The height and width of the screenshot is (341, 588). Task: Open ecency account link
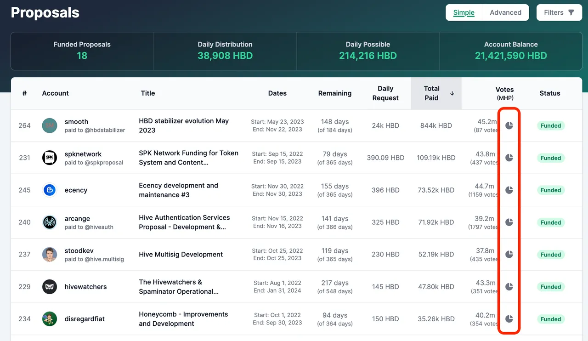[76, 190]
